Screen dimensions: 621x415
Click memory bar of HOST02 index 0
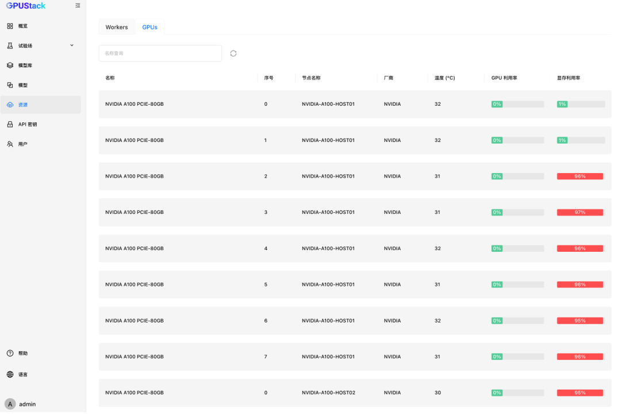coord(581,393)
